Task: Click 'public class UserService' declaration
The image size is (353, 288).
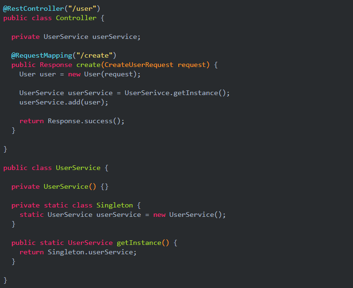Action: 52,168
